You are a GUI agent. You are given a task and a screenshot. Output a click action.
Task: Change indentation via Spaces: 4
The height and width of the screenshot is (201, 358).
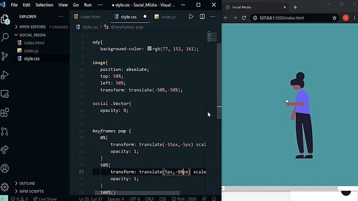(116, 199)
